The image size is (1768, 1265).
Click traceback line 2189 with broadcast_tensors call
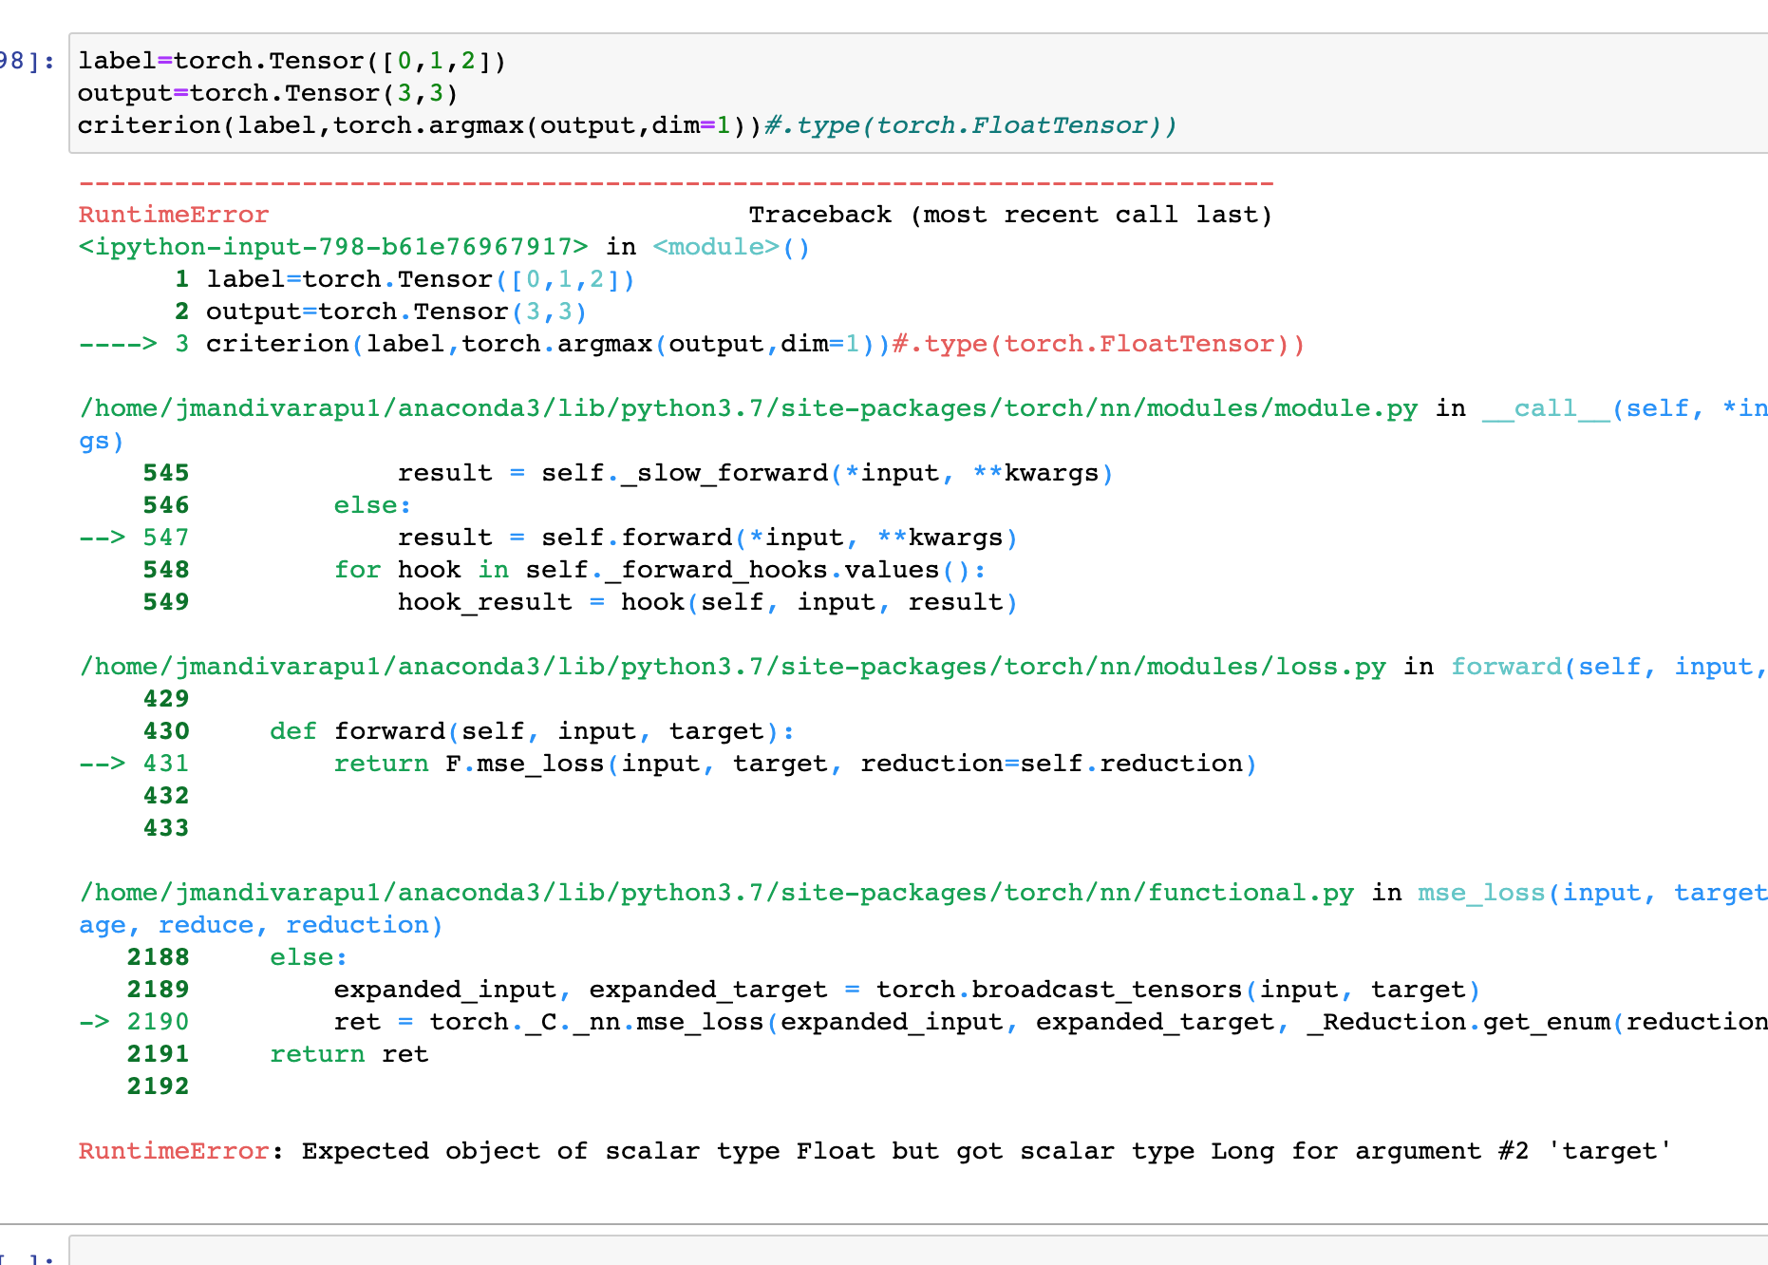[906, 990]
